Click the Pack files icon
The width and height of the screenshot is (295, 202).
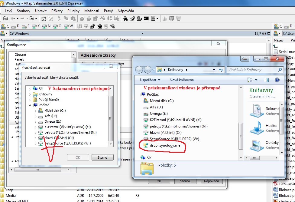pos(82,18)
